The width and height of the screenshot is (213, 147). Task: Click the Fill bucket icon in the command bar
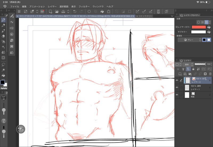tap(102, 11)
